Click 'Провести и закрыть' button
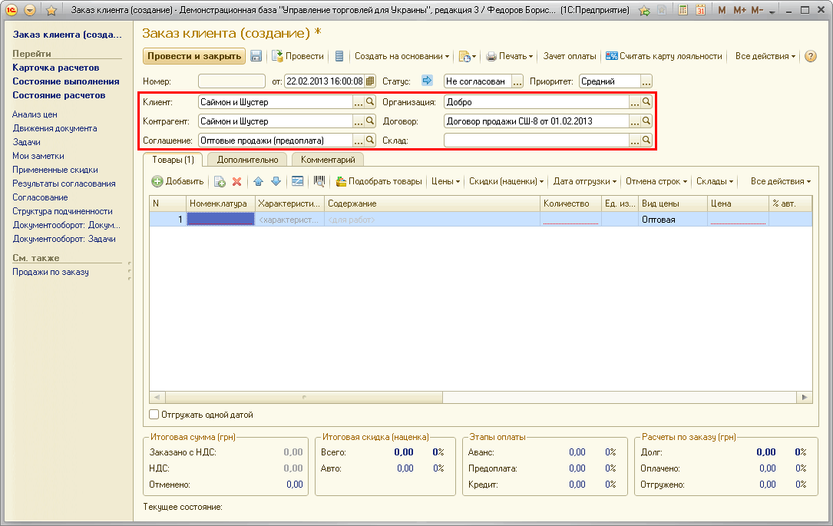The width and height of the screenshot is (833, 526). (193, 56)
